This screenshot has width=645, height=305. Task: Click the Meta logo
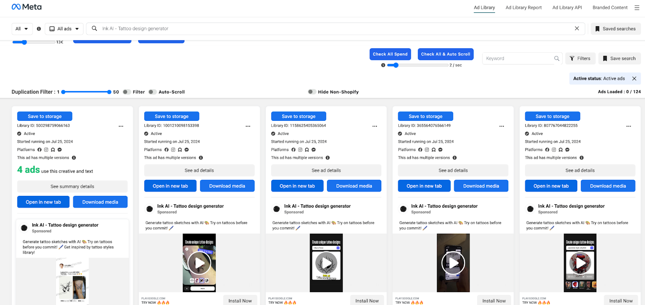click(27, 7)
